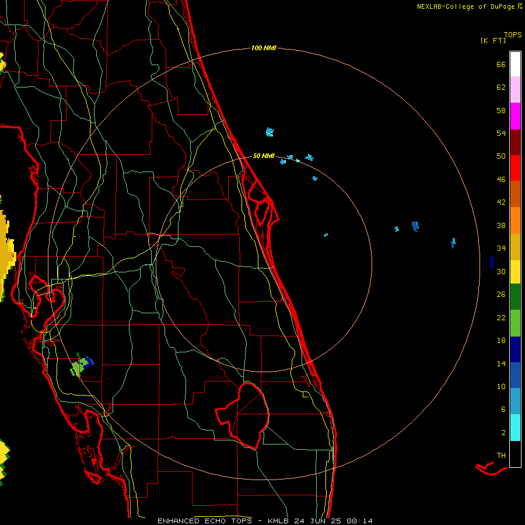Click the light blue legend swatch
Viewport: 525px width, 525px height.
click(x=515, y=401)
